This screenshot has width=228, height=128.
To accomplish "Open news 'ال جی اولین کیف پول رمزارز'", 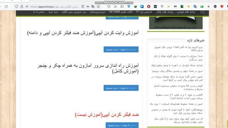I will [x=178, y=120].
